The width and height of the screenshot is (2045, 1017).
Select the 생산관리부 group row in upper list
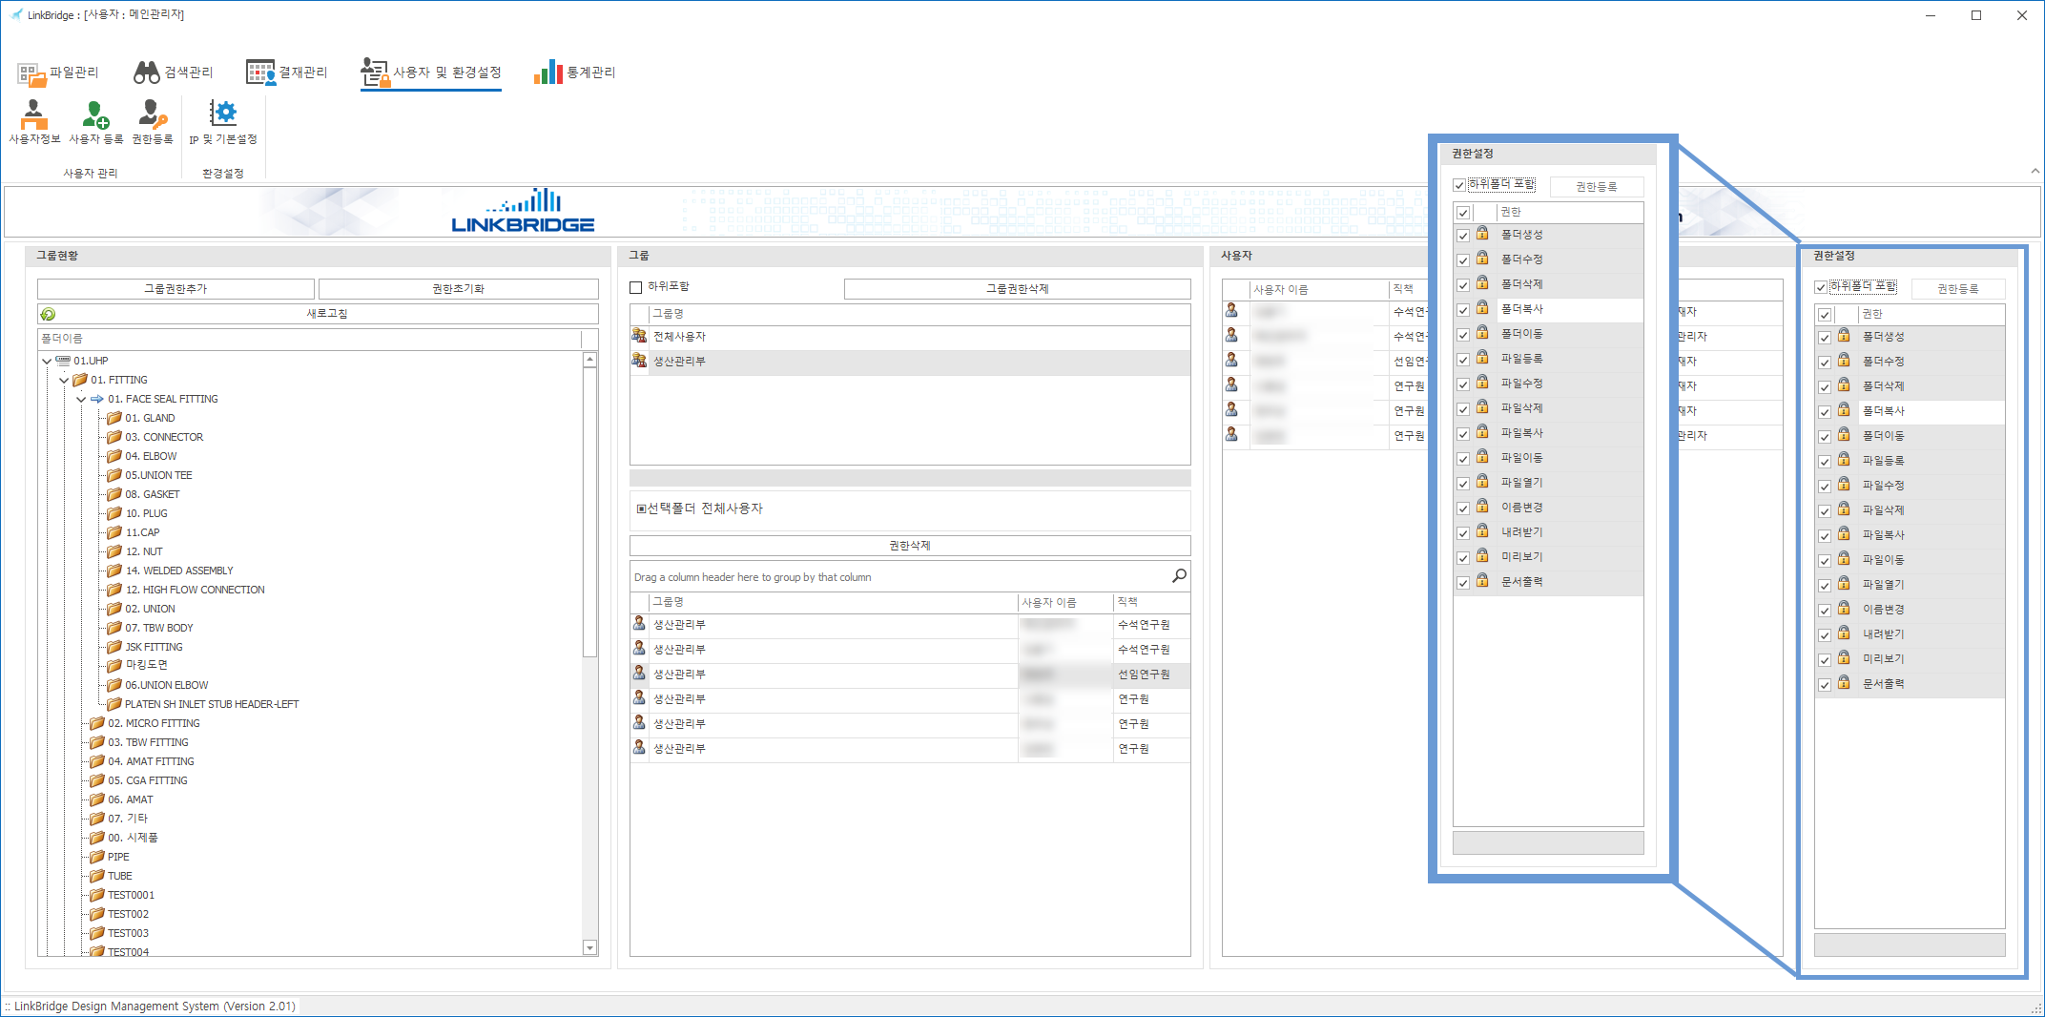coord(910,362)
